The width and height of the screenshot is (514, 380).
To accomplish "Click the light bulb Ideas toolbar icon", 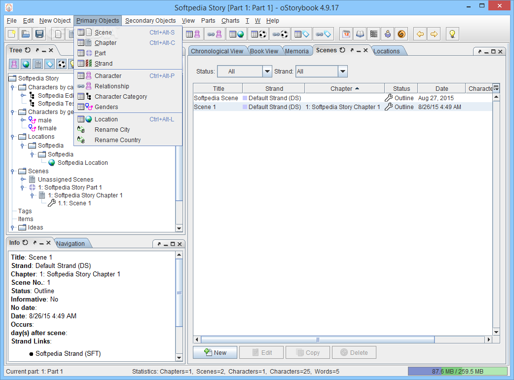I will coord(452,34).
